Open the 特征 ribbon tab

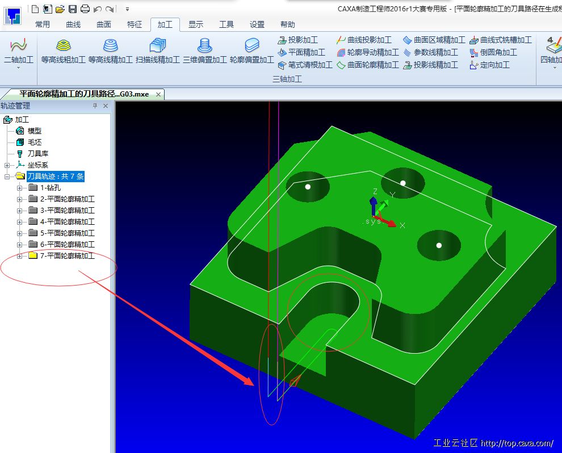pos(135,24)
